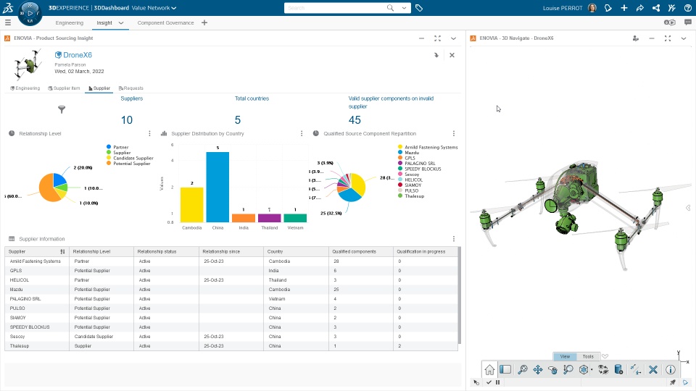Image resolution: width=696 pixels, height=391 pixels.
Task: Click the play experience icon under top bar
Action: pyautogui.click(x=669, y=22)
